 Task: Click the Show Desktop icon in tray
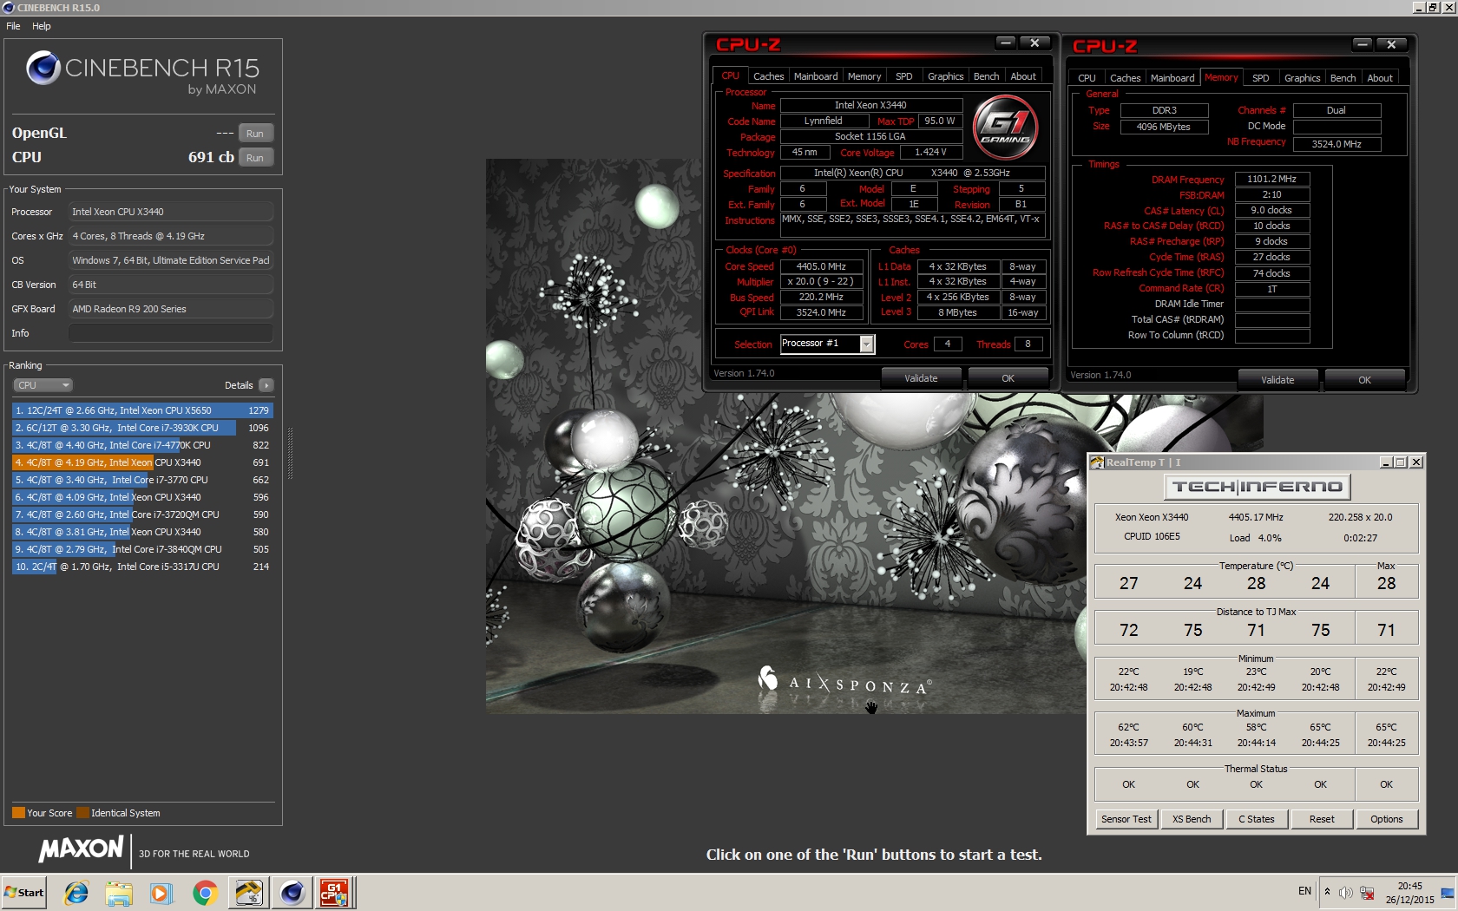coord(1448,893)
